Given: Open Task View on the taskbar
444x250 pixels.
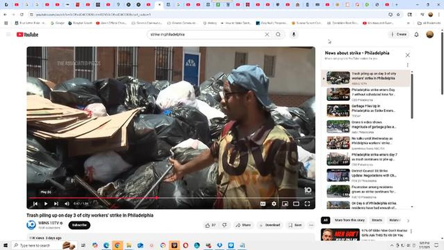Looking at the screenshot, I should [x=84, y=245].
